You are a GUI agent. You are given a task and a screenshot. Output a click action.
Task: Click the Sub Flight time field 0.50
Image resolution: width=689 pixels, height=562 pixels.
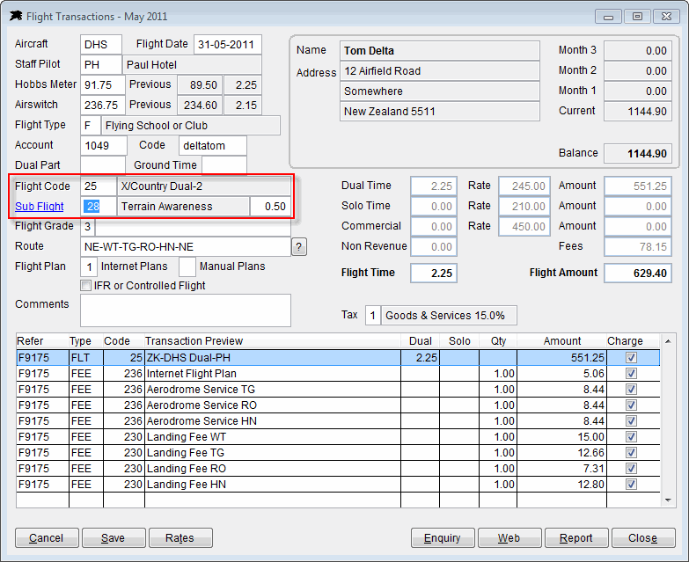click(270, 207)
